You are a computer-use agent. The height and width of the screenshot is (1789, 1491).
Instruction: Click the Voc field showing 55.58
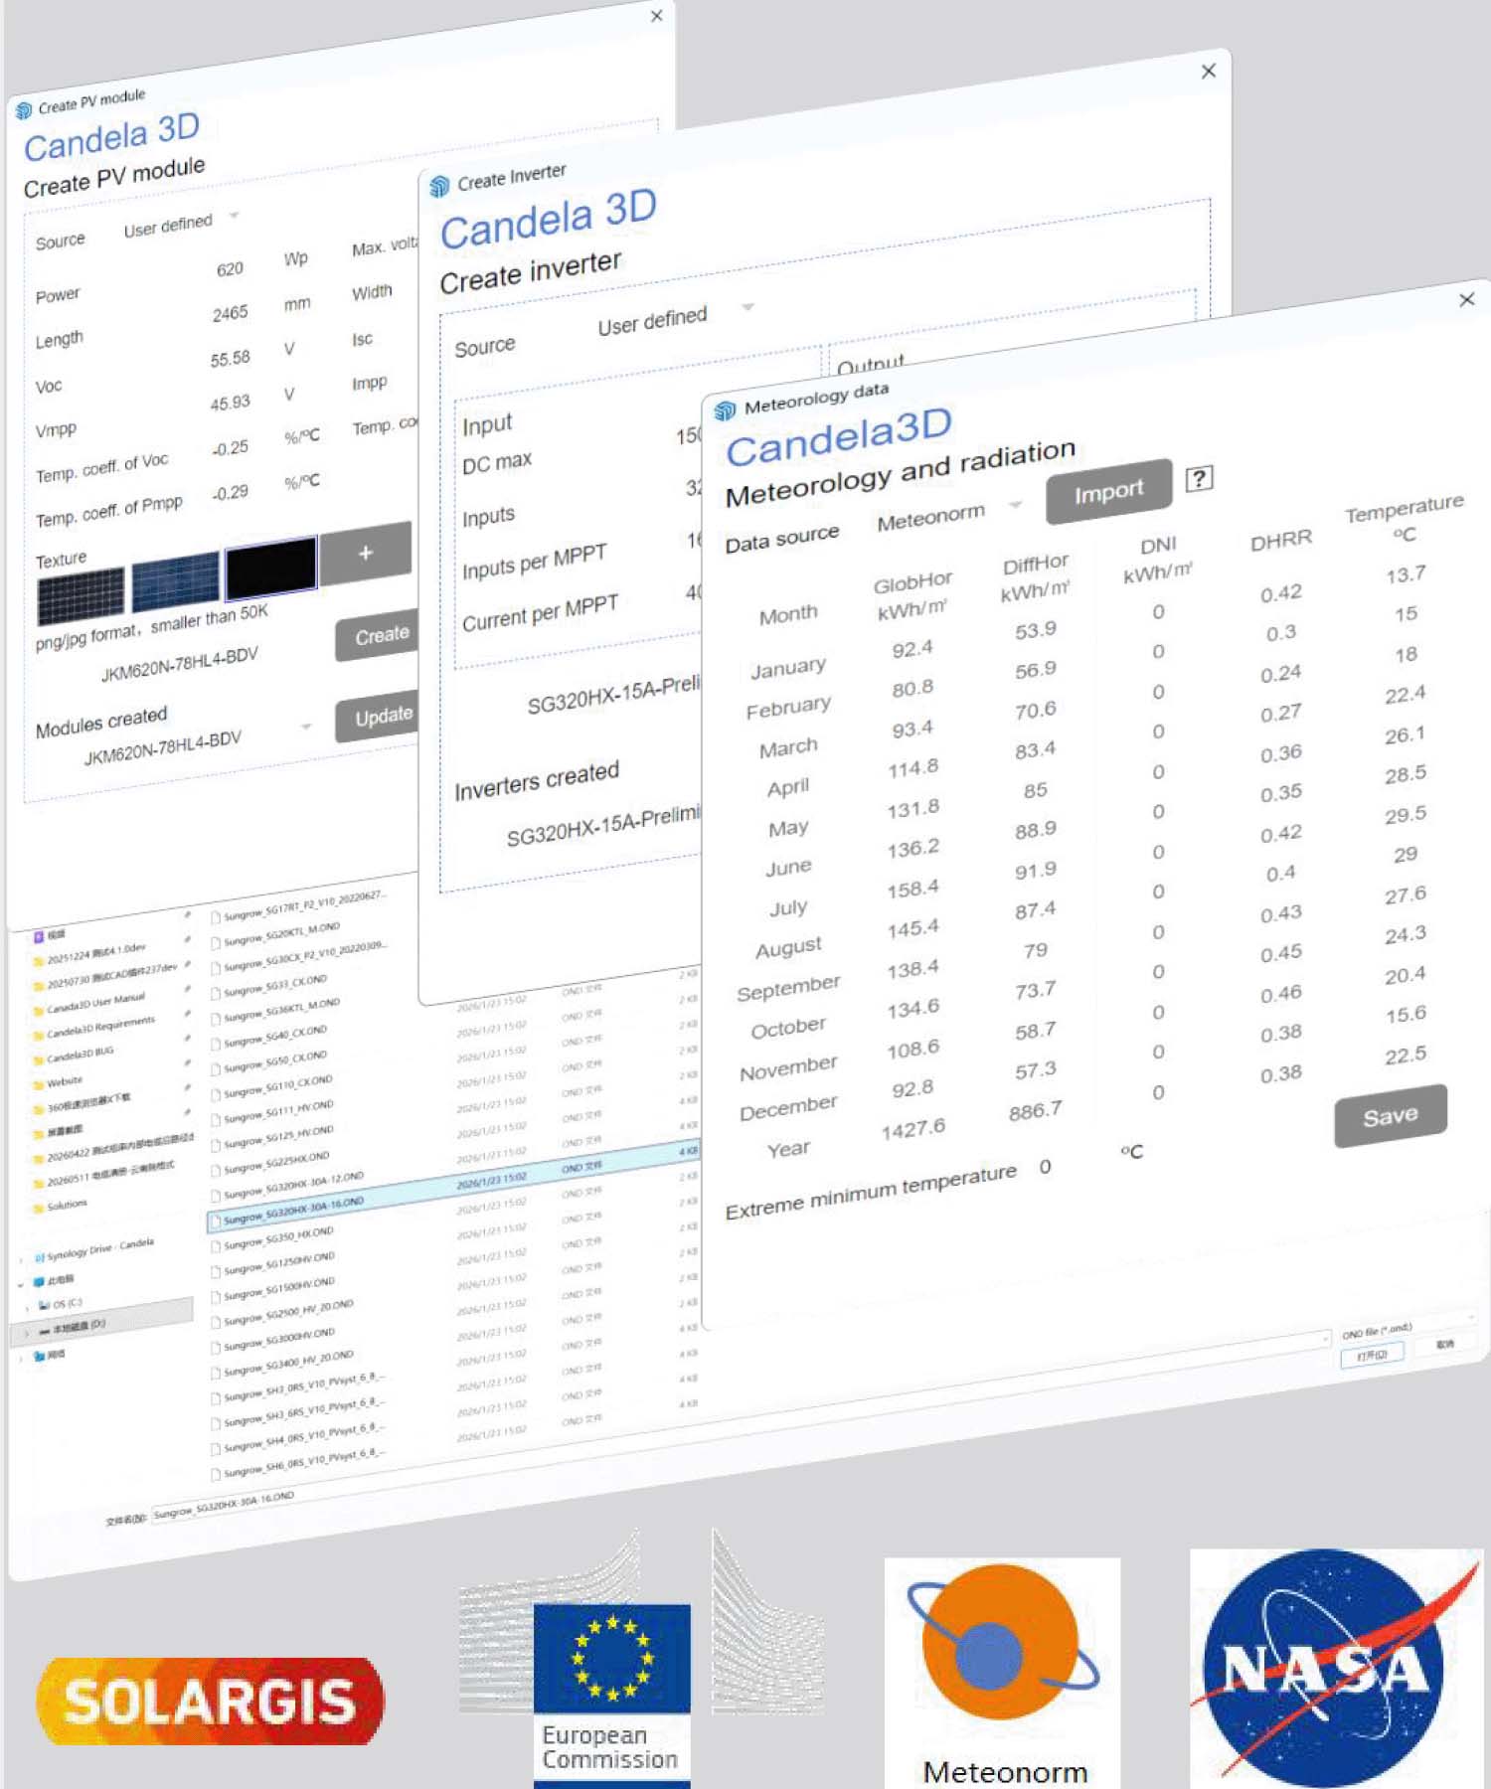[230, 359]
